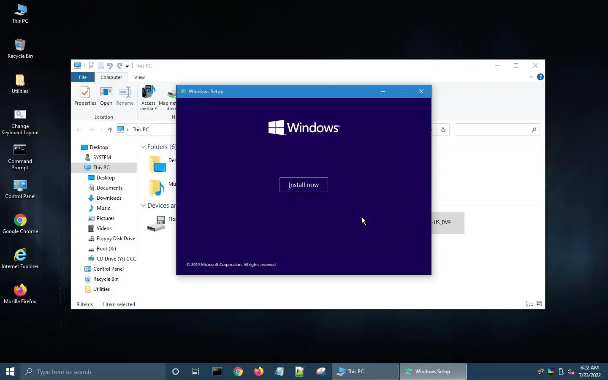Screen dimensions: 608x380
Task: Switch to the View ribbon tab
Action: 139,77
